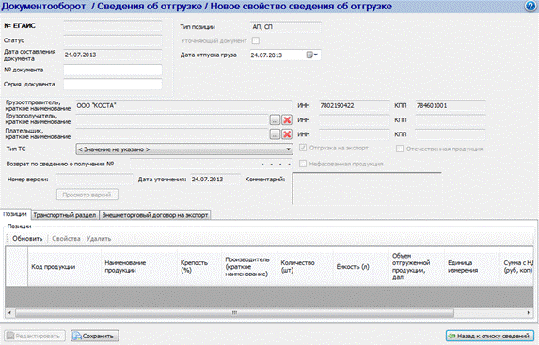Toggle Уточняющий документ checkbox
Viewport: 539px width, 345px height.
coord(256,40)
